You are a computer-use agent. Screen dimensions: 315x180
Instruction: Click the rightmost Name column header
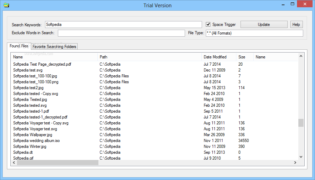point(275,57)
